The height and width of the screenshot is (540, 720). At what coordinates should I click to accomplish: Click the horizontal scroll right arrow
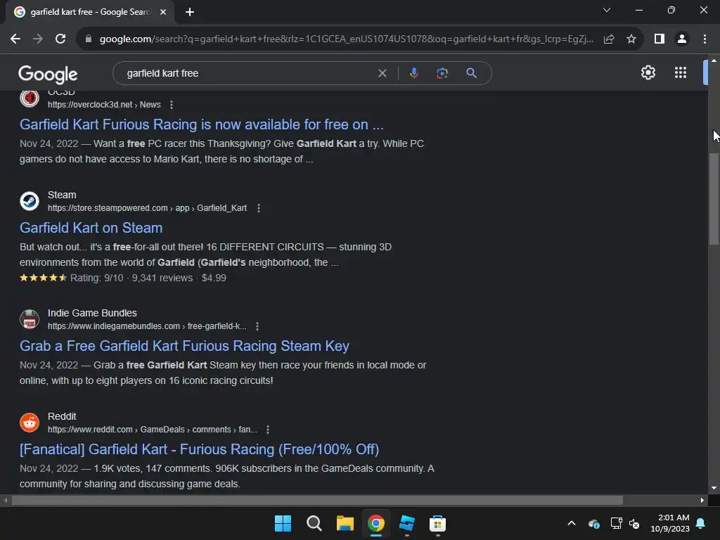coord(702,500)
